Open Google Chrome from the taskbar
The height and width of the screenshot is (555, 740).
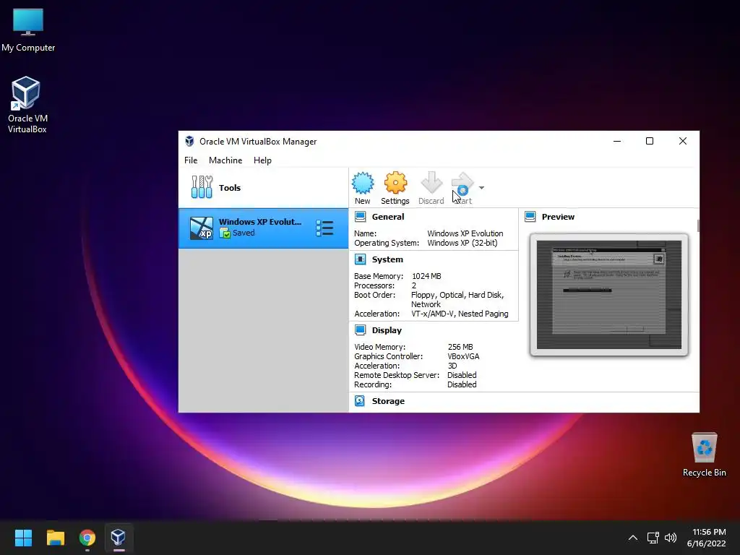[87, 538]
